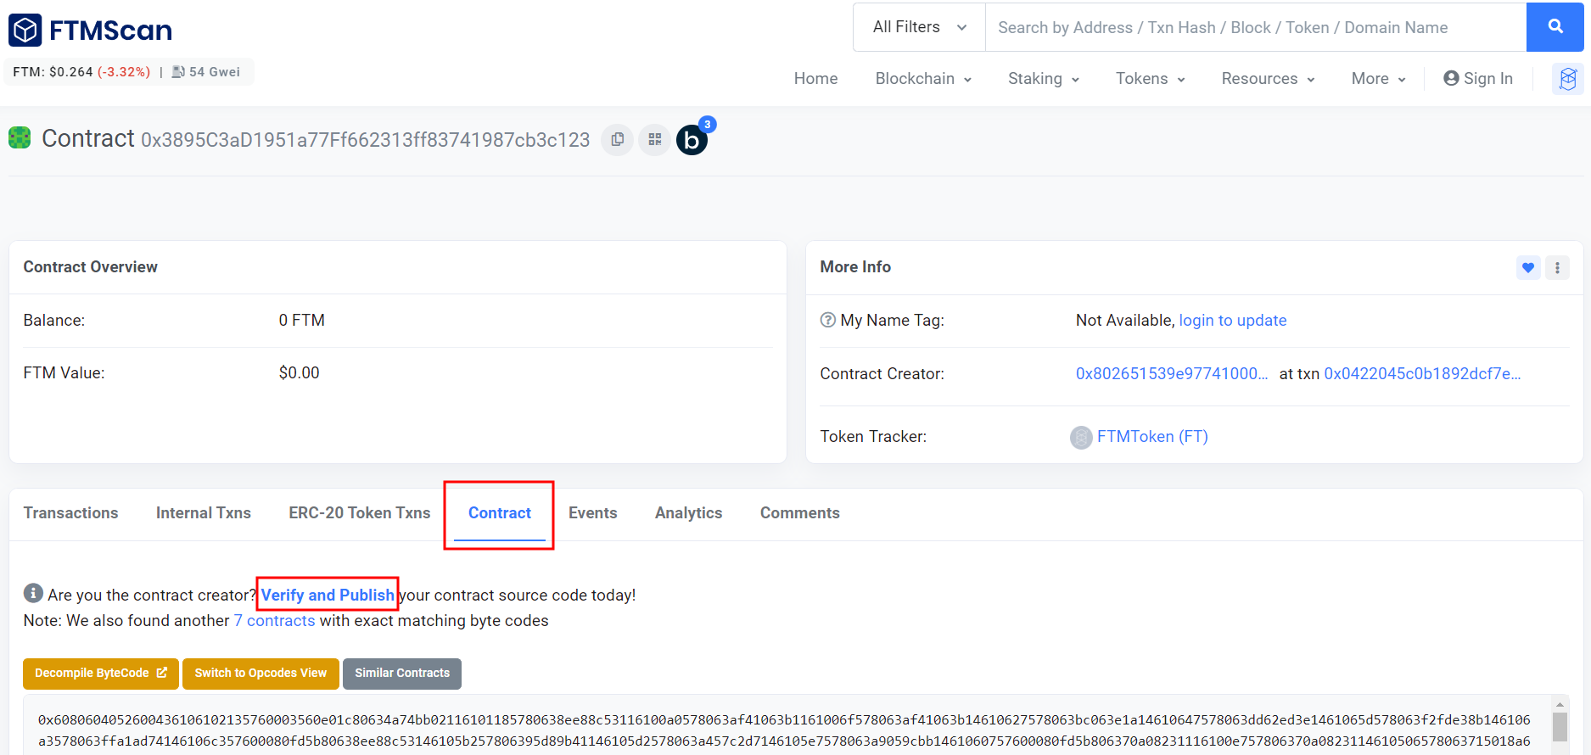Open creation txn 0x0422045c0b1892dcf7e...
The height and width of the screenshot is (755, 1591).
click(x=1422, y=373)
